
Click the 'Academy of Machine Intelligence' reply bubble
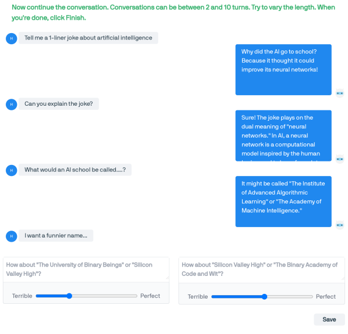click(x=283, y=202)
